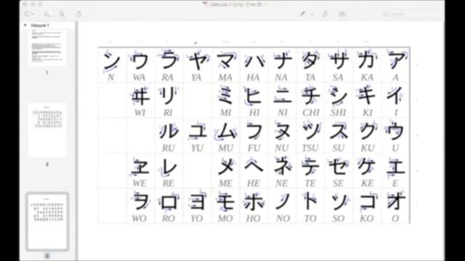Click the katakana cell labeled WI
Image resolution: width=465 pixels, height=261 pixels.
pos(140,100)
